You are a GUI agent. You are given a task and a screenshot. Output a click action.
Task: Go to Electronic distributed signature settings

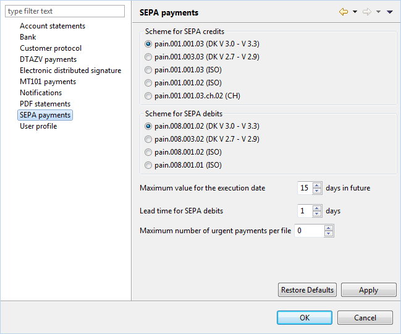click(70, 71)
